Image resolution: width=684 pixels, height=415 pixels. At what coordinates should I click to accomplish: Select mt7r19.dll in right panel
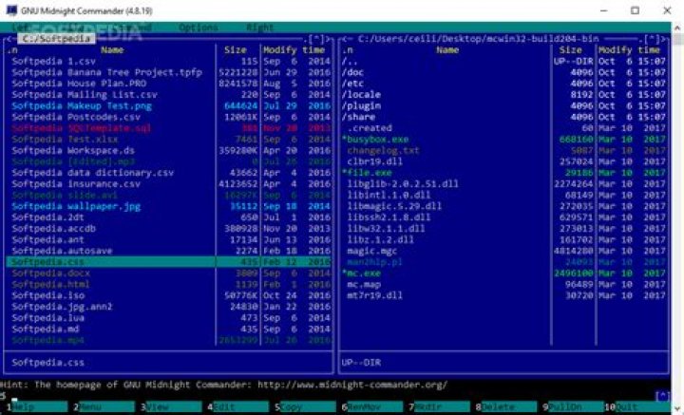[503, 295]
